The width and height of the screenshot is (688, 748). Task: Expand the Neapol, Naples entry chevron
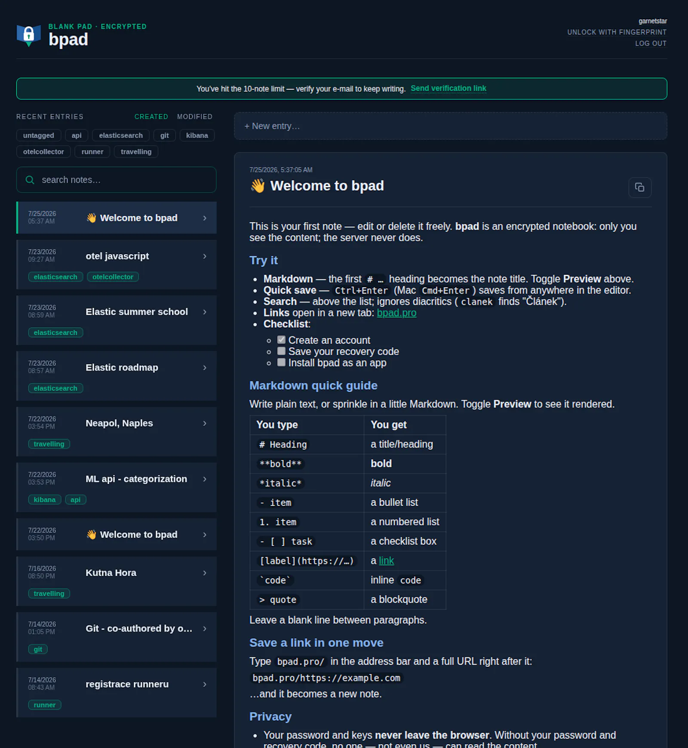(x=205, y=423)
